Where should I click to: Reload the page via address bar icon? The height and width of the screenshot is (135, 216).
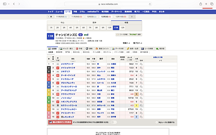point(150,4)
